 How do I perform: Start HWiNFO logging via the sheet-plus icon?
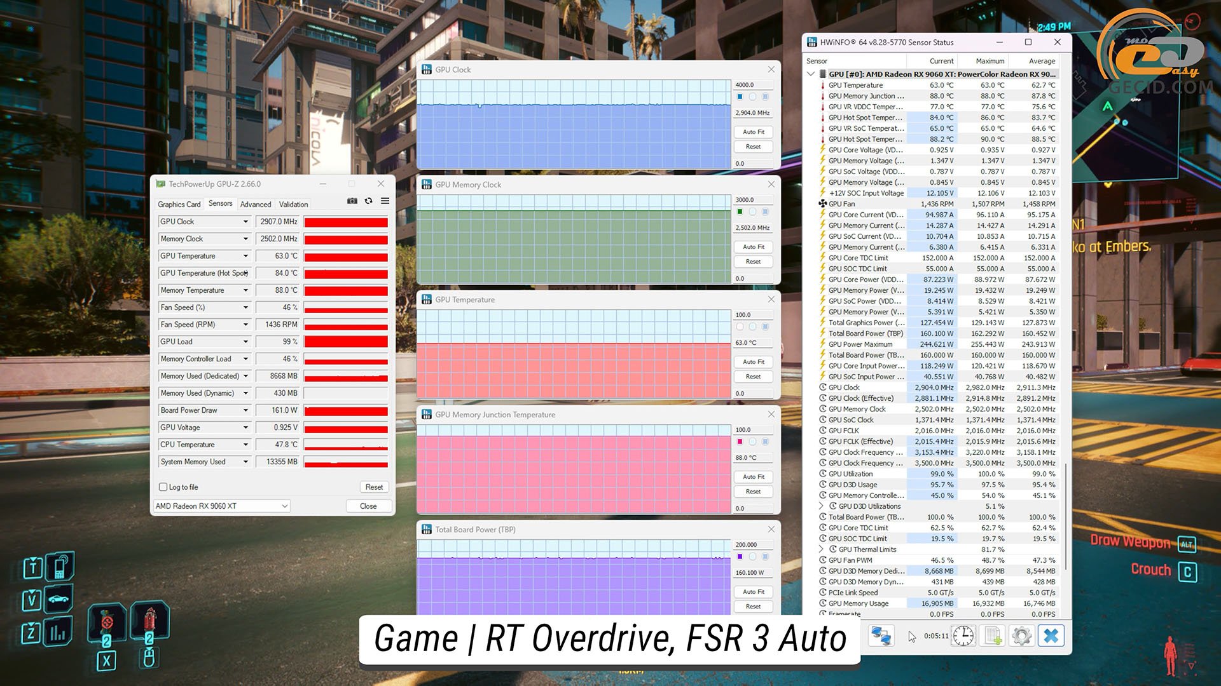coord(992,636)
